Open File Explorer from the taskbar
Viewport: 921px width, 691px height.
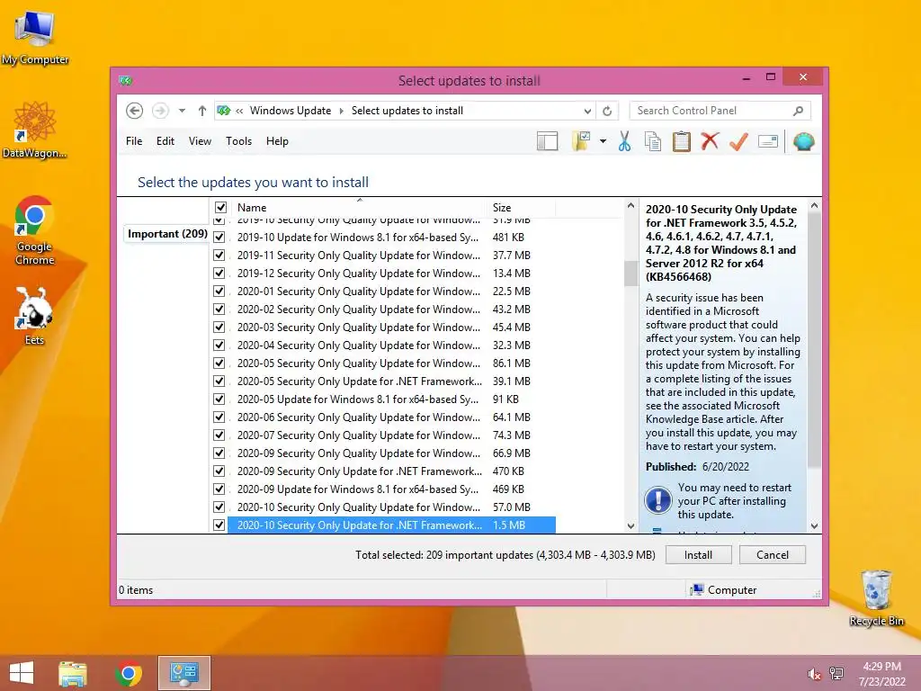pyautogui.click(x=72, y=673)
